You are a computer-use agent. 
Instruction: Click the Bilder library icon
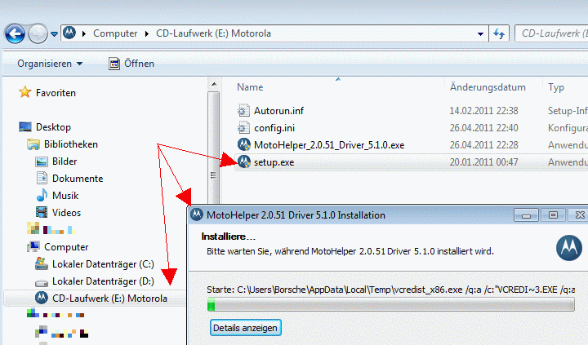click(42, 161)
